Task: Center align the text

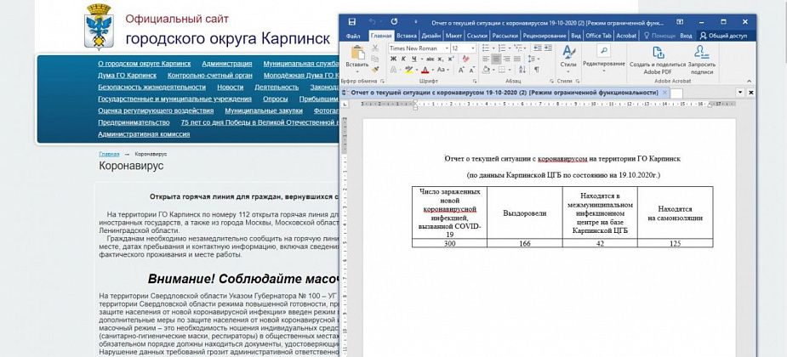Action: pyautogui.click(x=496, y=59)
